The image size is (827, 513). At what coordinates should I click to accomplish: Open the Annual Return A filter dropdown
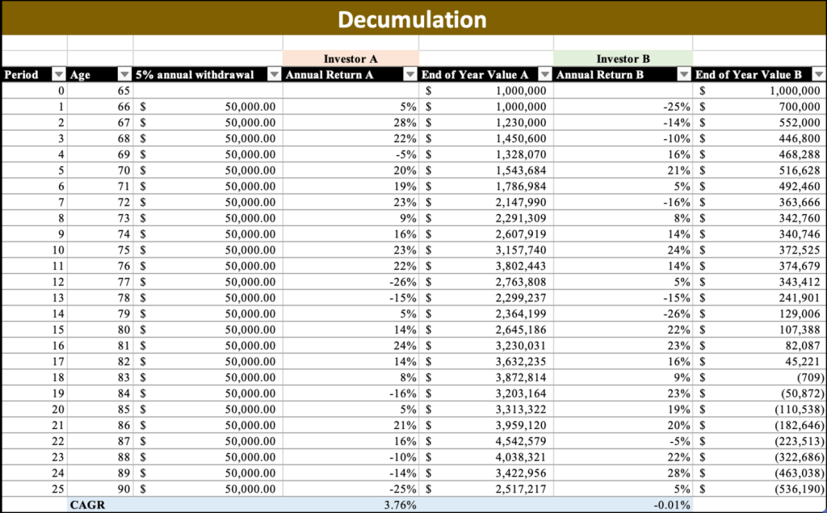click(409, 75)
